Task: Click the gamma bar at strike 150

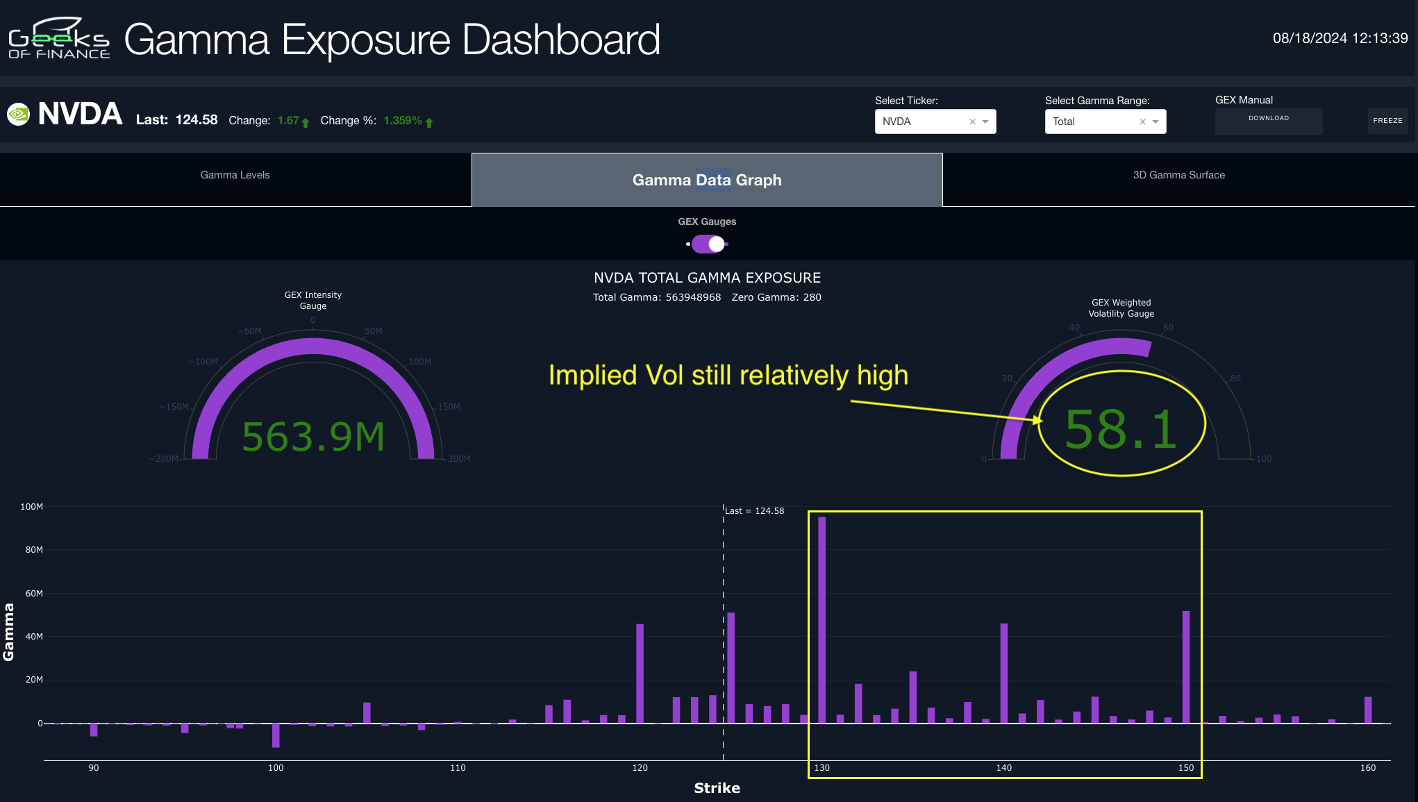Action: 1186,667
